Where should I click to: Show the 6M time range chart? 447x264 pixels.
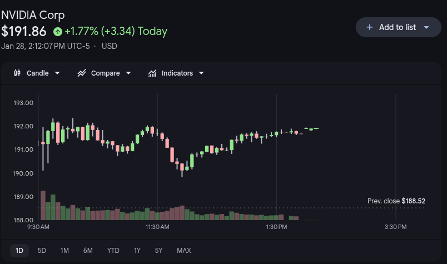88,251
